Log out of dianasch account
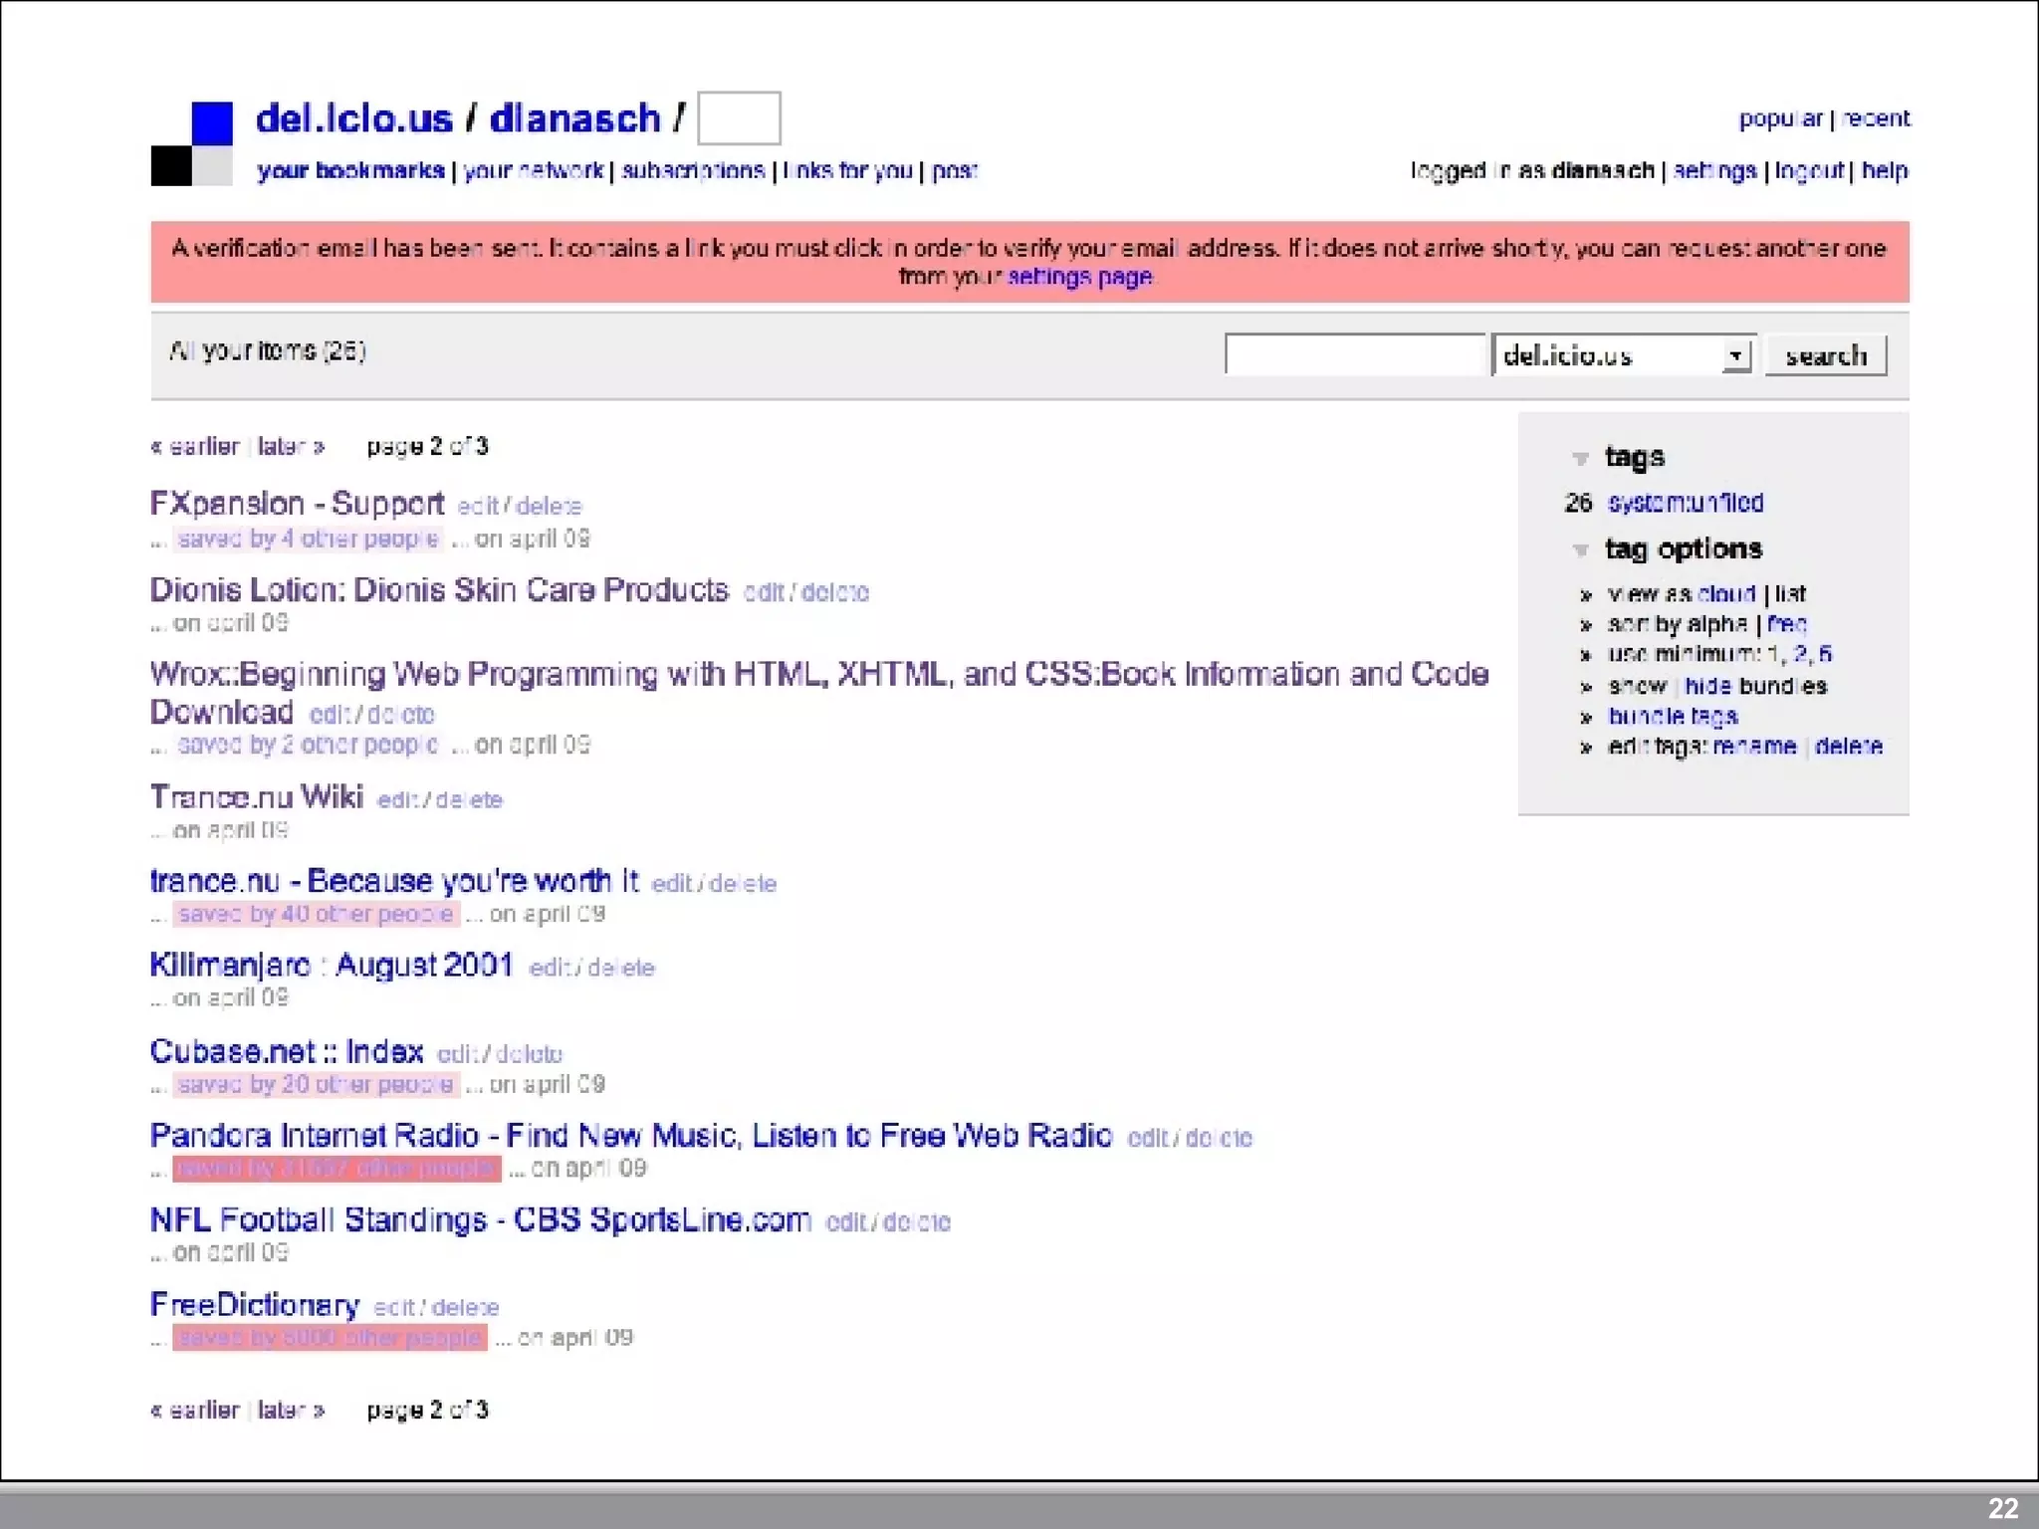The width and height of the screenshot is (2039, 1529). tap(1809, 171)
